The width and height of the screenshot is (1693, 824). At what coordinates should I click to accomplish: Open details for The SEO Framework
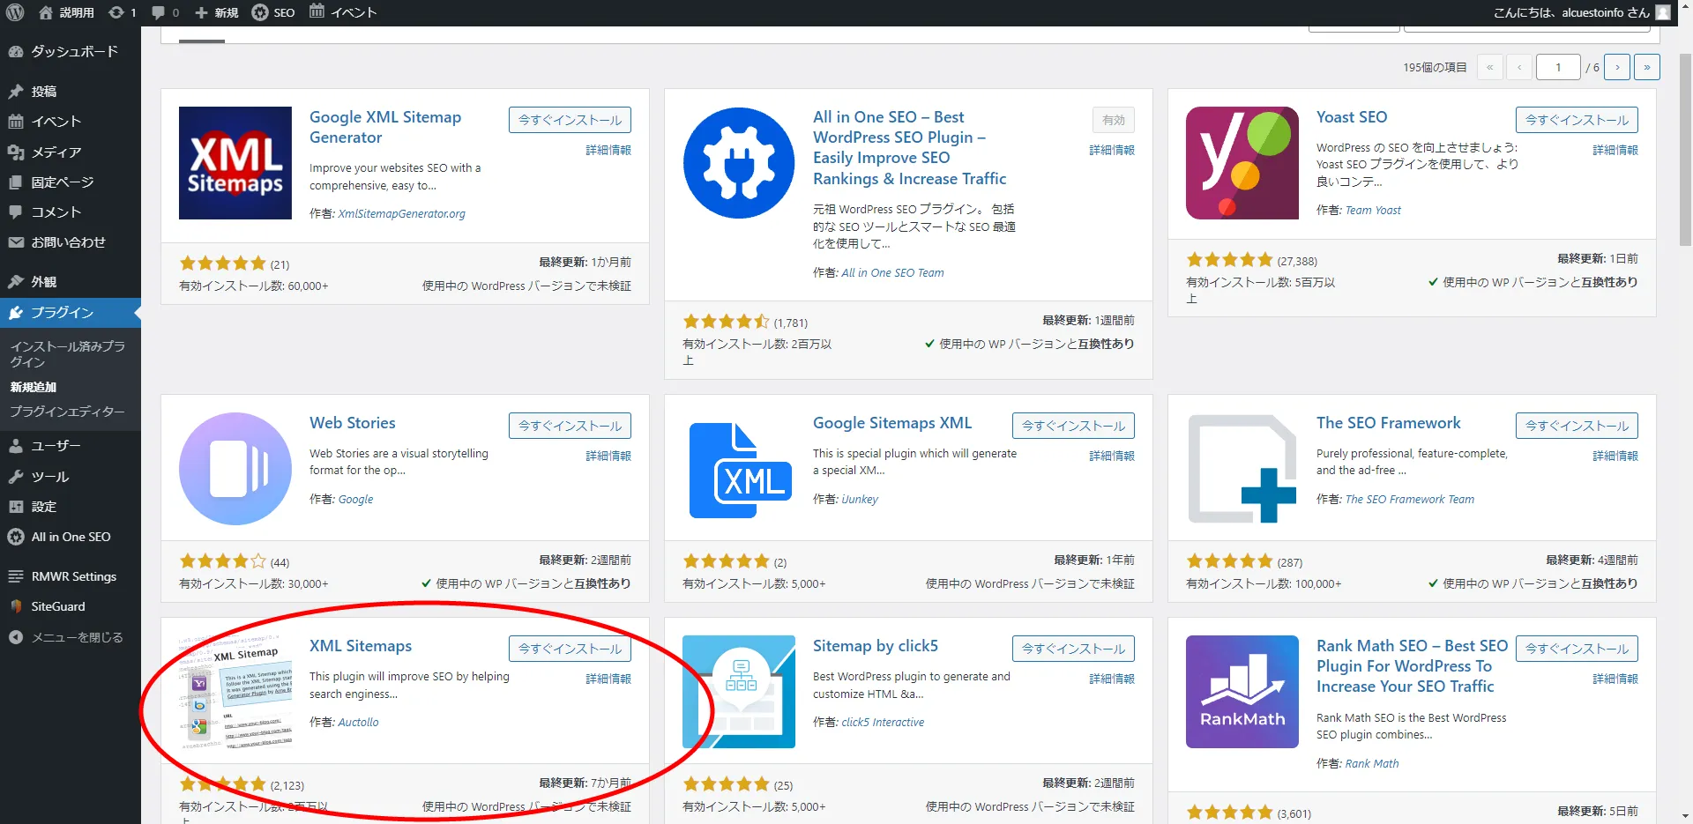(x=1615, y=456)
